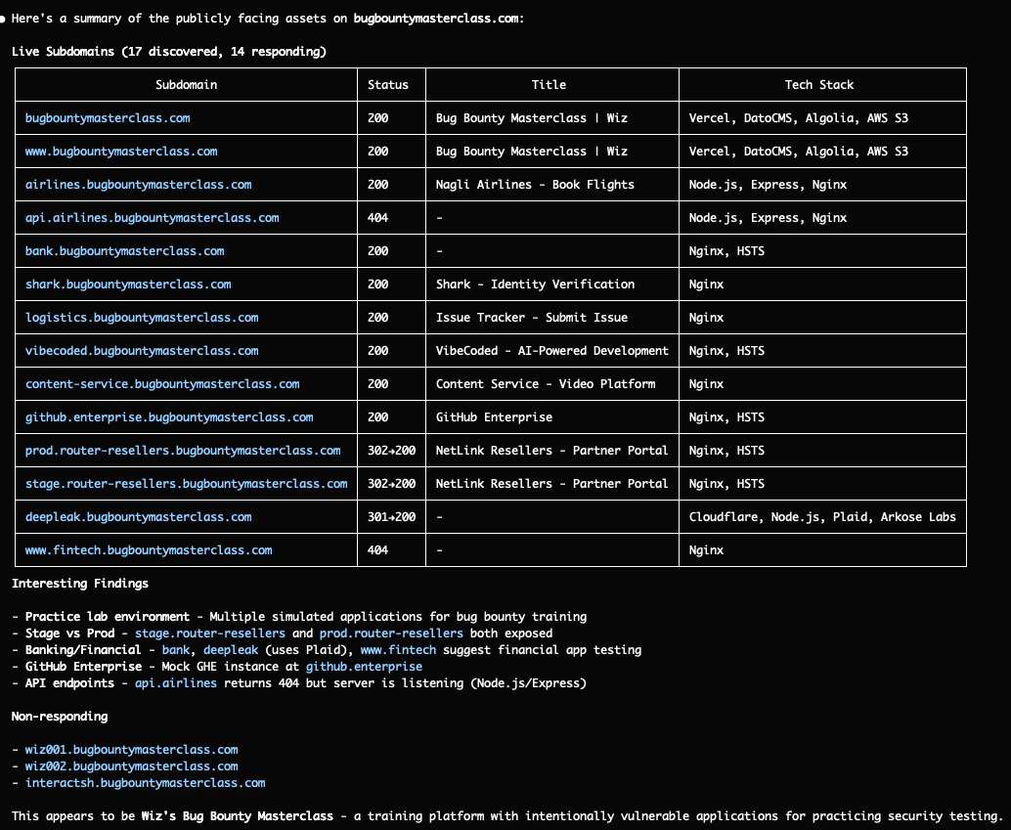Click github.enterprise.bugbountymasterclass.com in table
This screenshot has height=830, width=1011.
pos(169,417)
